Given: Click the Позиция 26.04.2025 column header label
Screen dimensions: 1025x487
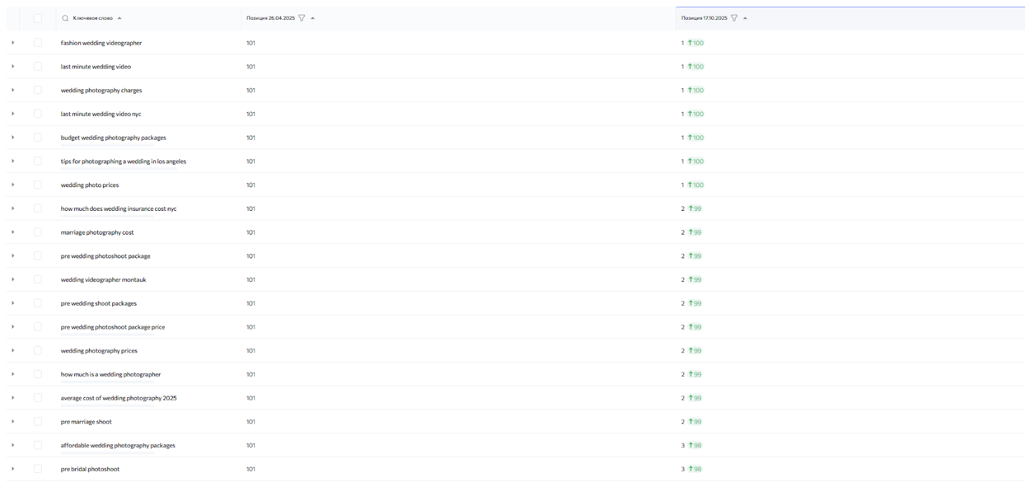Looking at the screenshot, I should pyautogui.click(x=271, y=19).
